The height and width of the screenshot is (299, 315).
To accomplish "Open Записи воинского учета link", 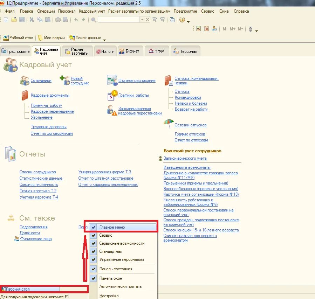I will [x=185, y=158].
